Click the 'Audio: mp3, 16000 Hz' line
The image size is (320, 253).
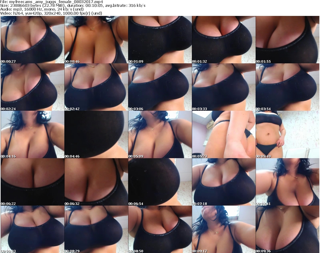click(42, 9)
